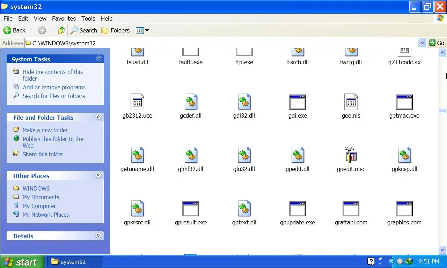
Task: Click the taskbar clock showing 9:51 PM
Action: coord(429,261)
